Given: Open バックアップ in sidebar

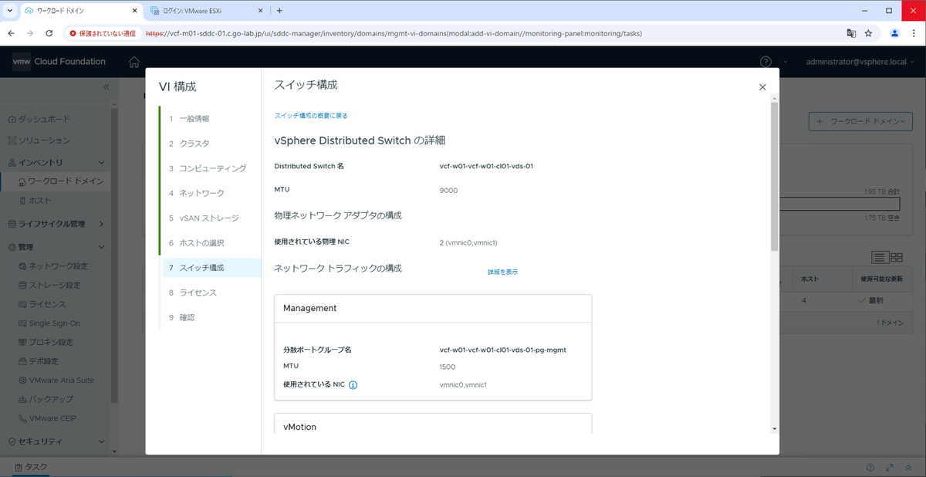Looking at the screenshot, I should (46, 399).
